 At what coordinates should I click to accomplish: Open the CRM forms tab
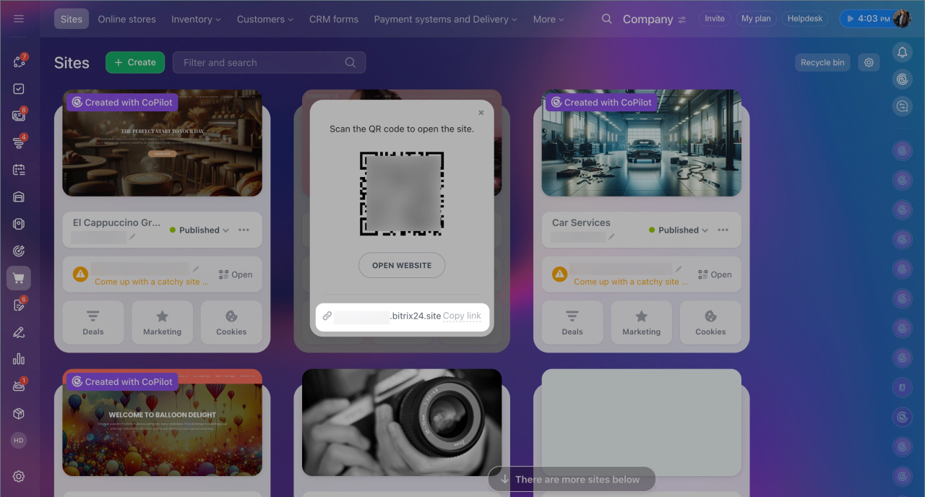(x=333, y=20)
